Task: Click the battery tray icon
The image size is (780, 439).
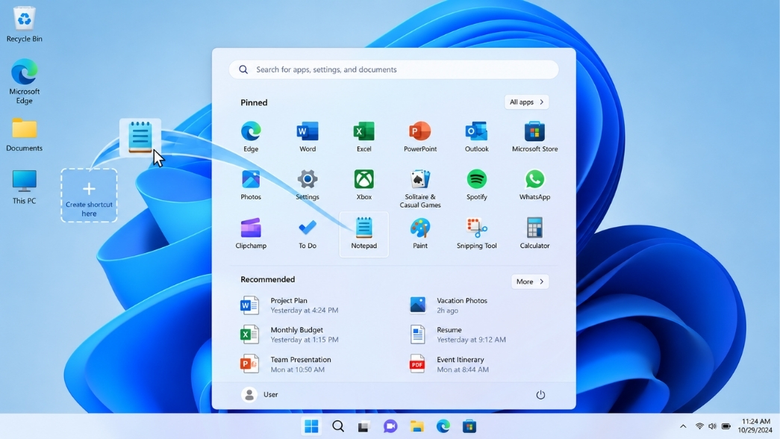Action: coord(726,426)
